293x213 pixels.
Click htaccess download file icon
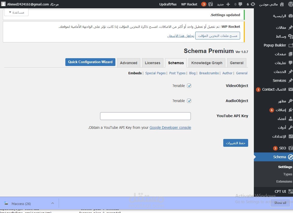(x=6, y=203)
